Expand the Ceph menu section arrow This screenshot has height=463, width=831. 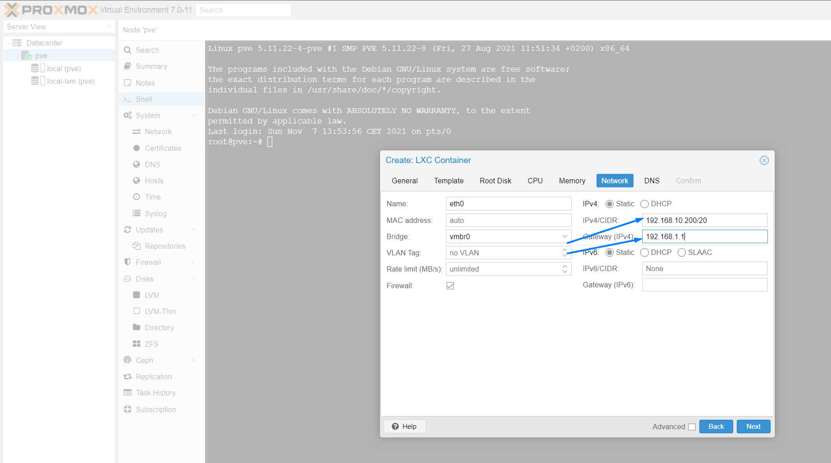click(x=193, y=360)
